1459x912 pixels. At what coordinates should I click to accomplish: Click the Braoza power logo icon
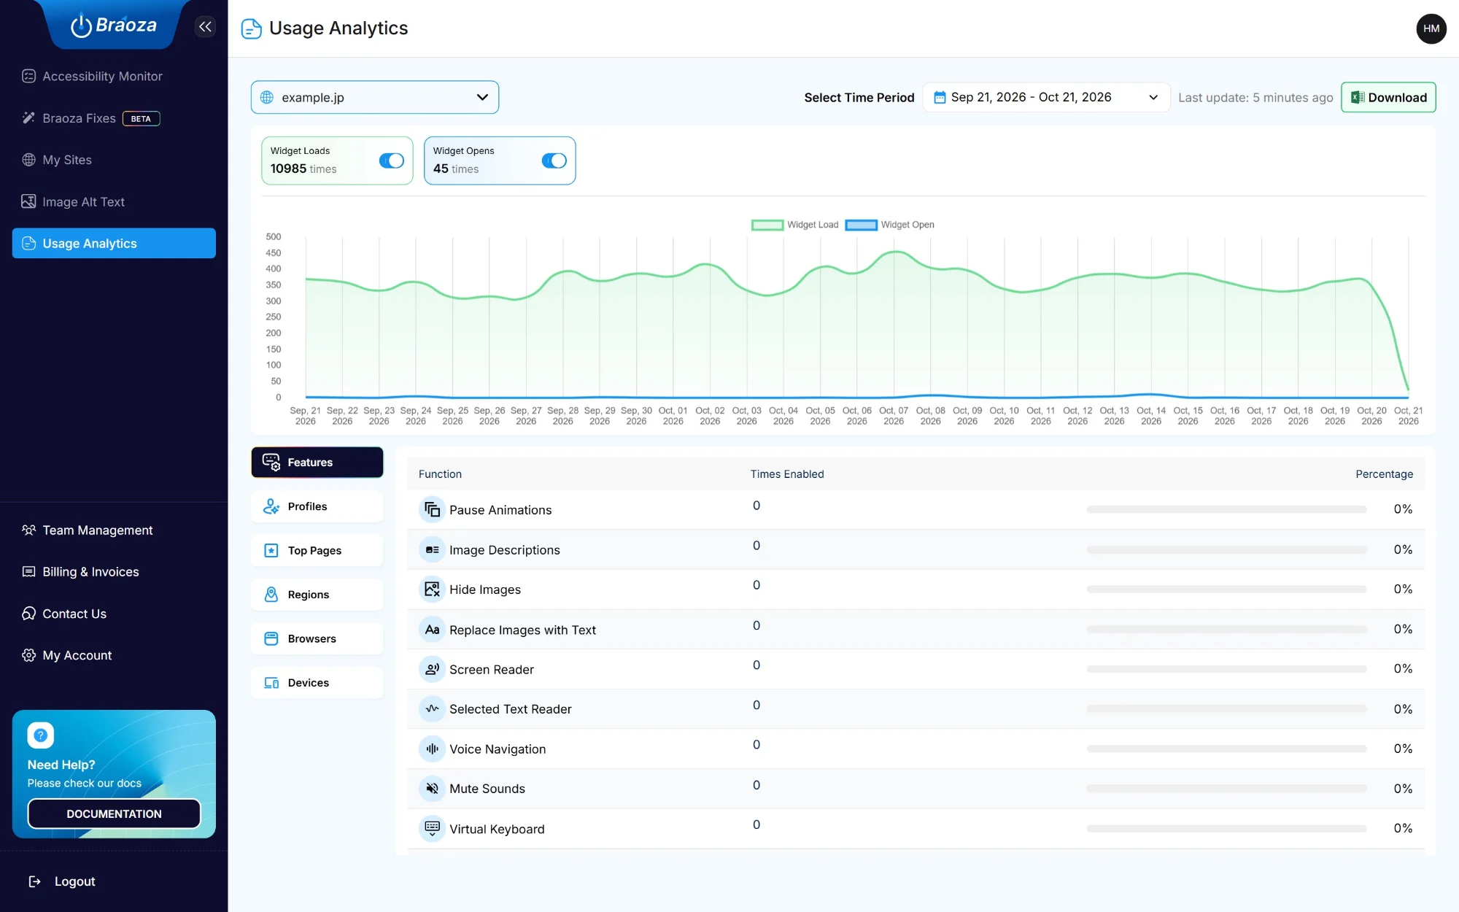click(81, 26)
